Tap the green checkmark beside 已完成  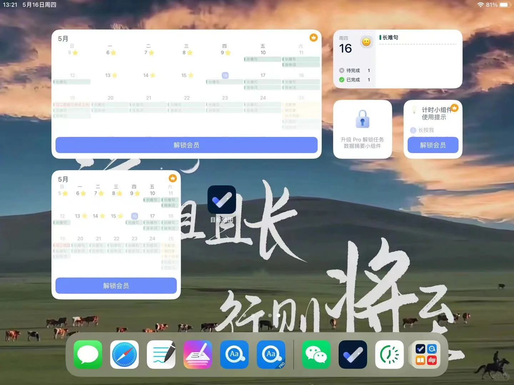[x=341, y=79]
